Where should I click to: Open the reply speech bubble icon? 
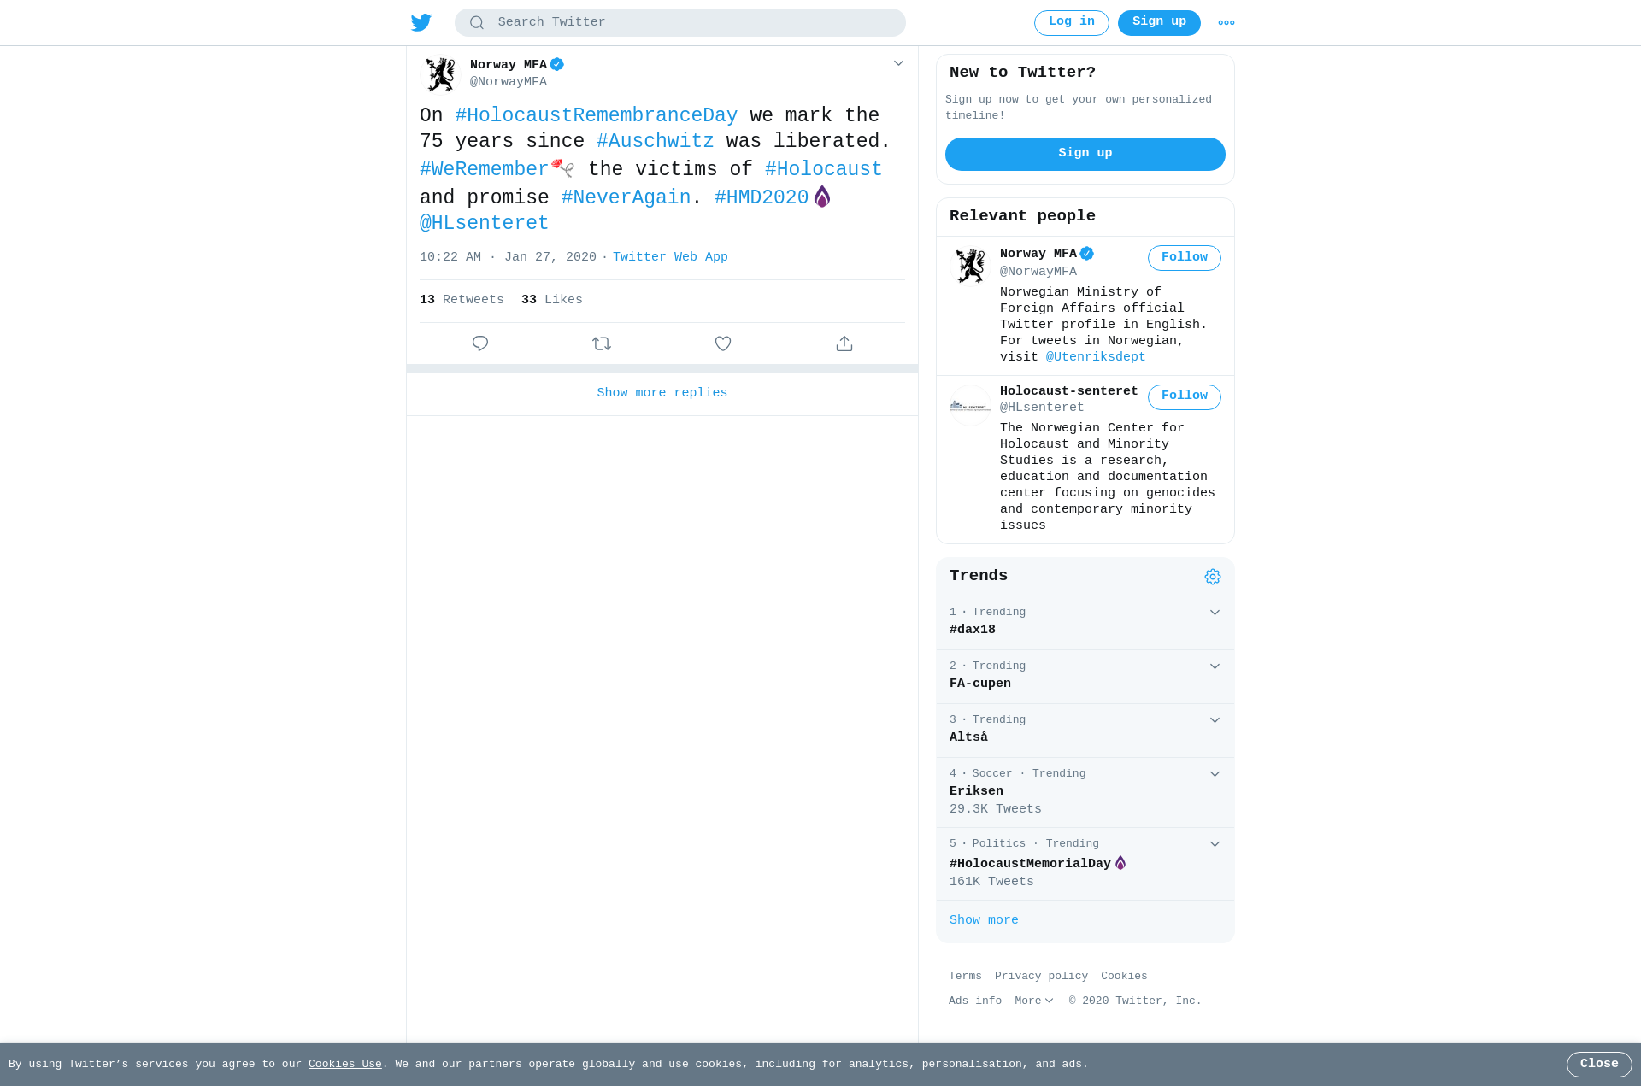pos(480,343)
